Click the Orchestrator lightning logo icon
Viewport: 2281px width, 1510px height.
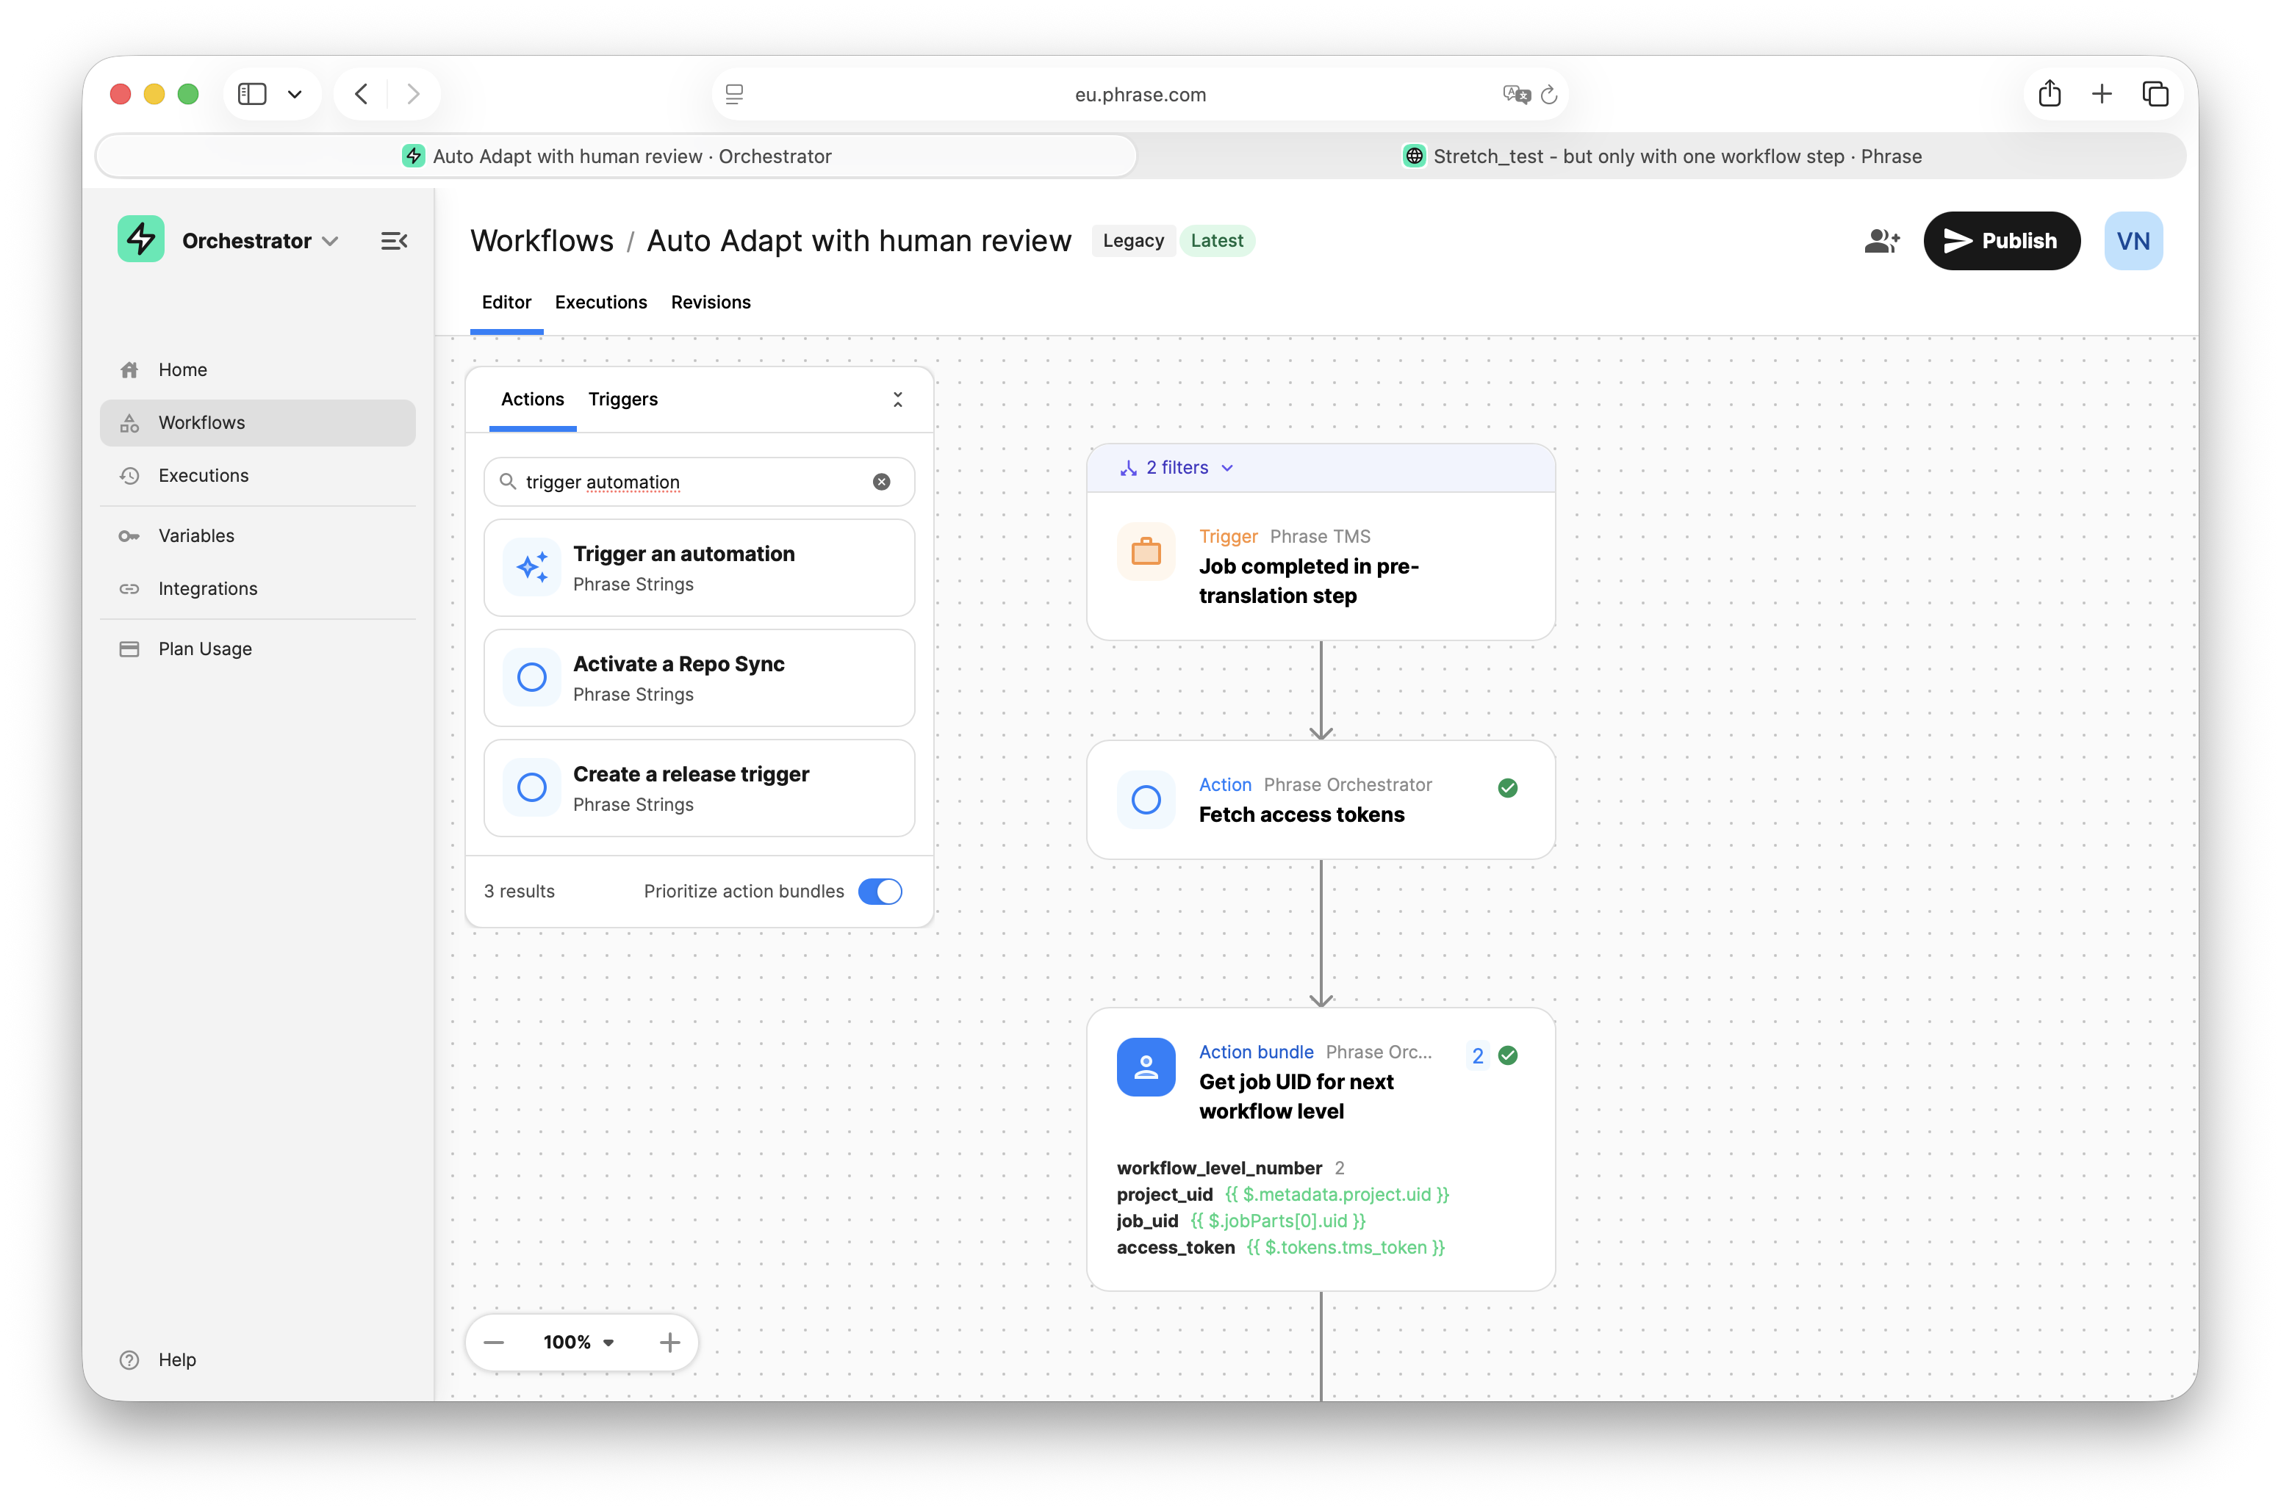pos(140,239)
